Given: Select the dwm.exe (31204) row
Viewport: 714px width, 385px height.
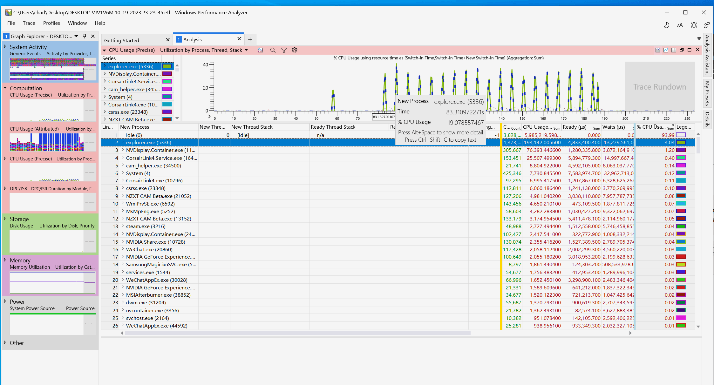Looking at the screenshot, I should (398, 303).
